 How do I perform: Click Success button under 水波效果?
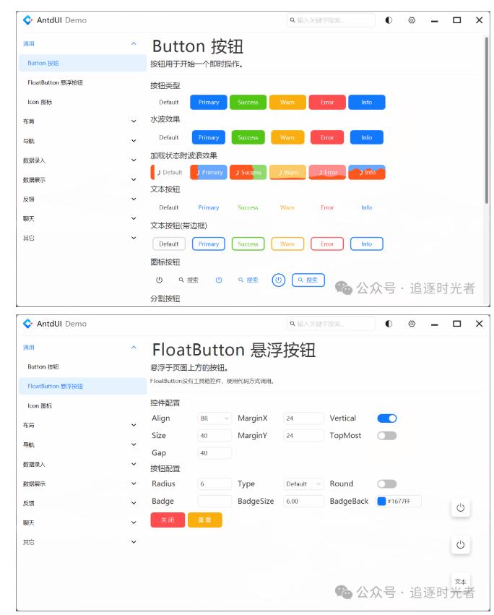point(248,137)
